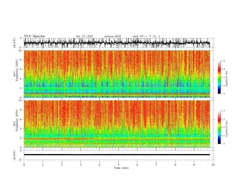
Task: Click the "VLF Spectra" title text
Action: [x=34, y=36]
